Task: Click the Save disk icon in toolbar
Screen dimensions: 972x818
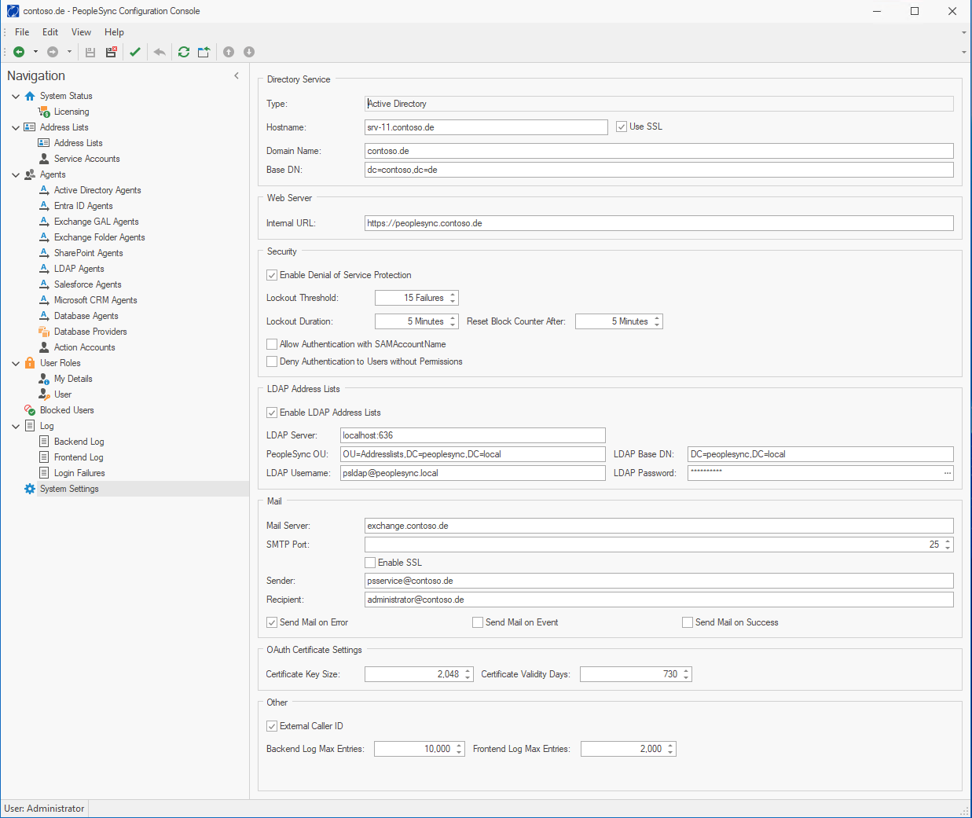Action: coord(90,52)
